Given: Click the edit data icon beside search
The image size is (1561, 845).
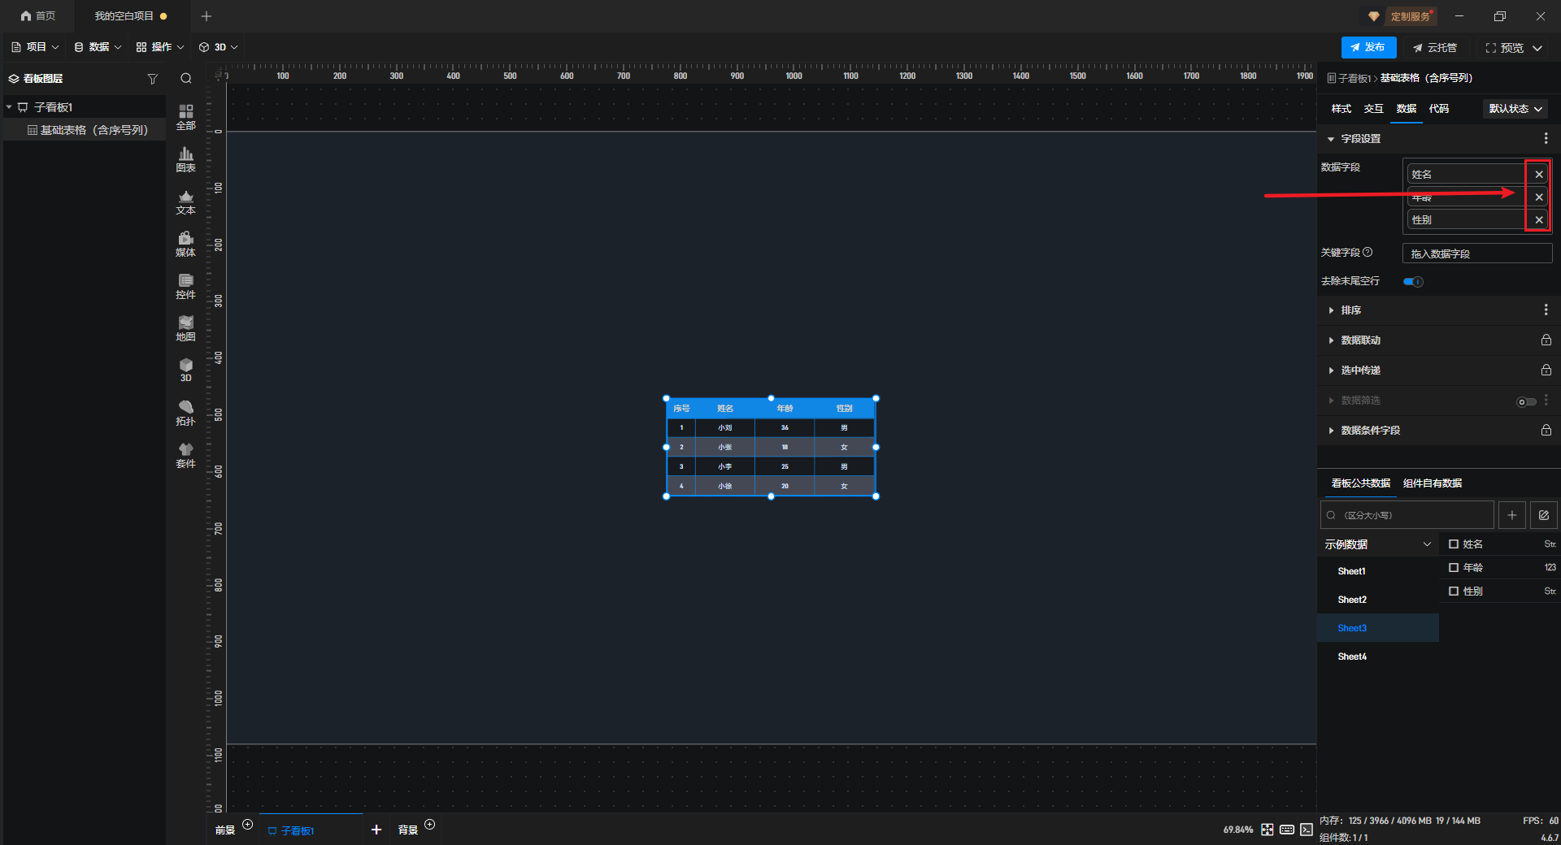Looking at the screenshot, I should [x=1543, y=515].
